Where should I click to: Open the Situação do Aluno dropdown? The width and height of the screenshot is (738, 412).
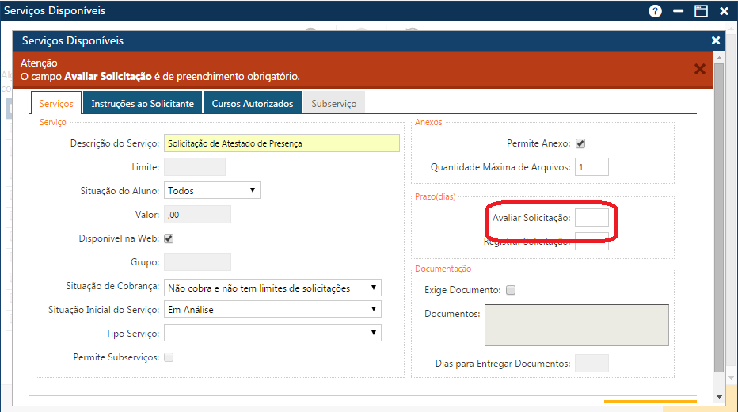pyautogui.click(x=211, y=190)
